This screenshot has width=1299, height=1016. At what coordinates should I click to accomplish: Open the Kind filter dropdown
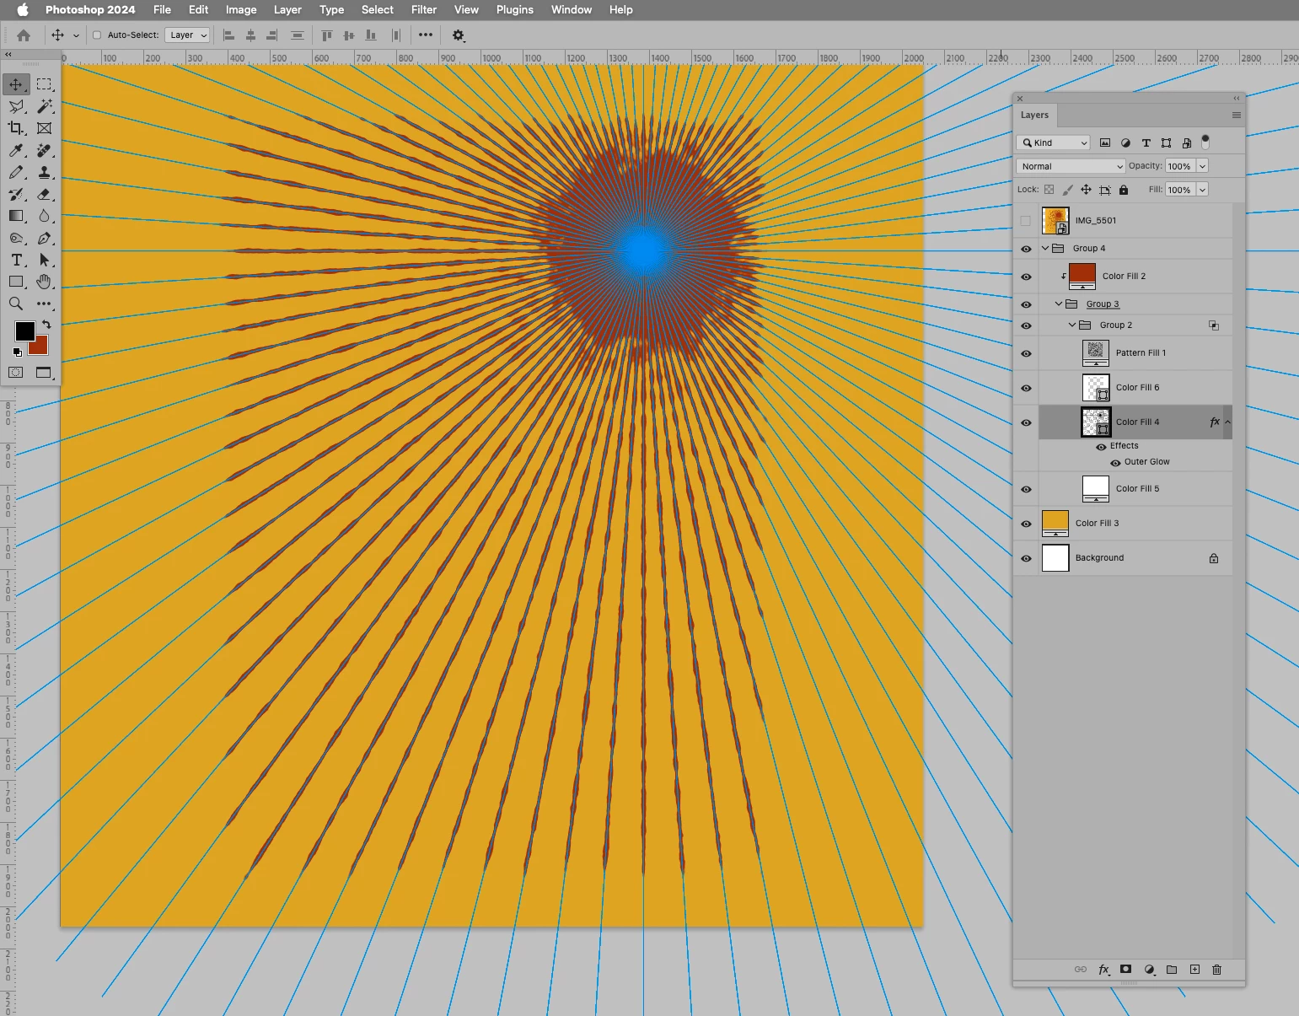point(1054,142)
